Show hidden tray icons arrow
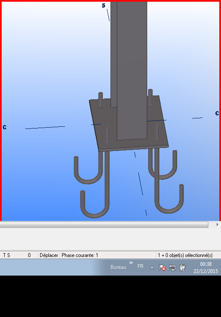221x317 pixels. point(152,268)
